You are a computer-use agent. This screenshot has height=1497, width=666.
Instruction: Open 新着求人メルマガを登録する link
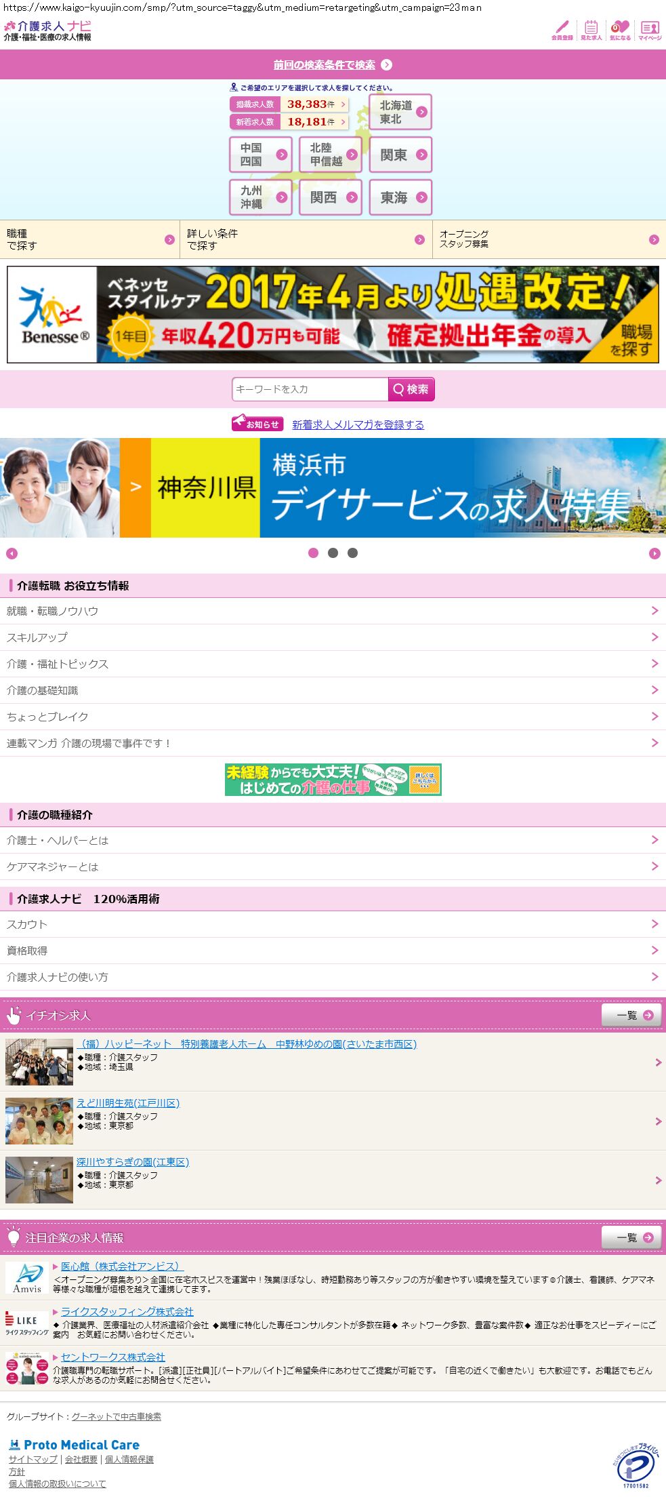[x=358, y=424]
